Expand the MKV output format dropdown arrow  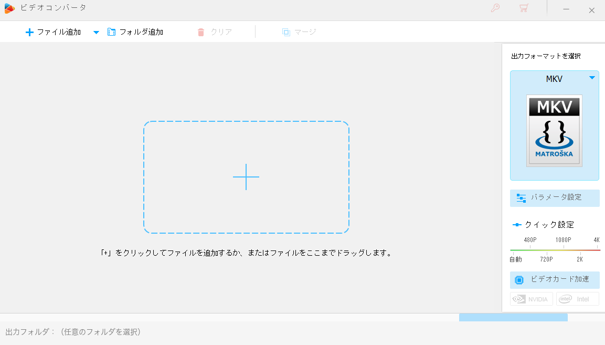[x=592, y=78]
